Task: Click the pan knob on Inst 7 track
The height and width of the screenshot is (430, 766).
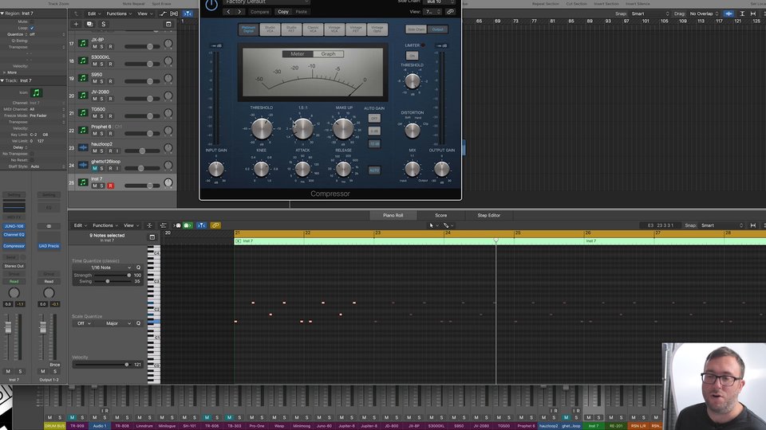Action: (x=168, y=183)
